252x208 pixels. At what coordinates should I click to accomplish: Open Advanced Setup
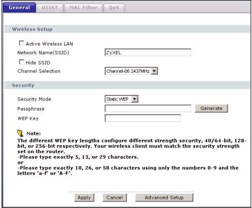[164, 197]
